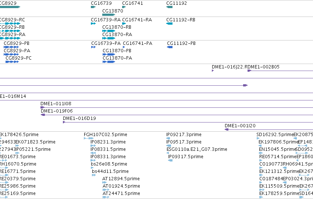The width and height of the screenshot is (313, 199).
Task: Open the IP09217.3prime EST label
Action: (184, 135)
